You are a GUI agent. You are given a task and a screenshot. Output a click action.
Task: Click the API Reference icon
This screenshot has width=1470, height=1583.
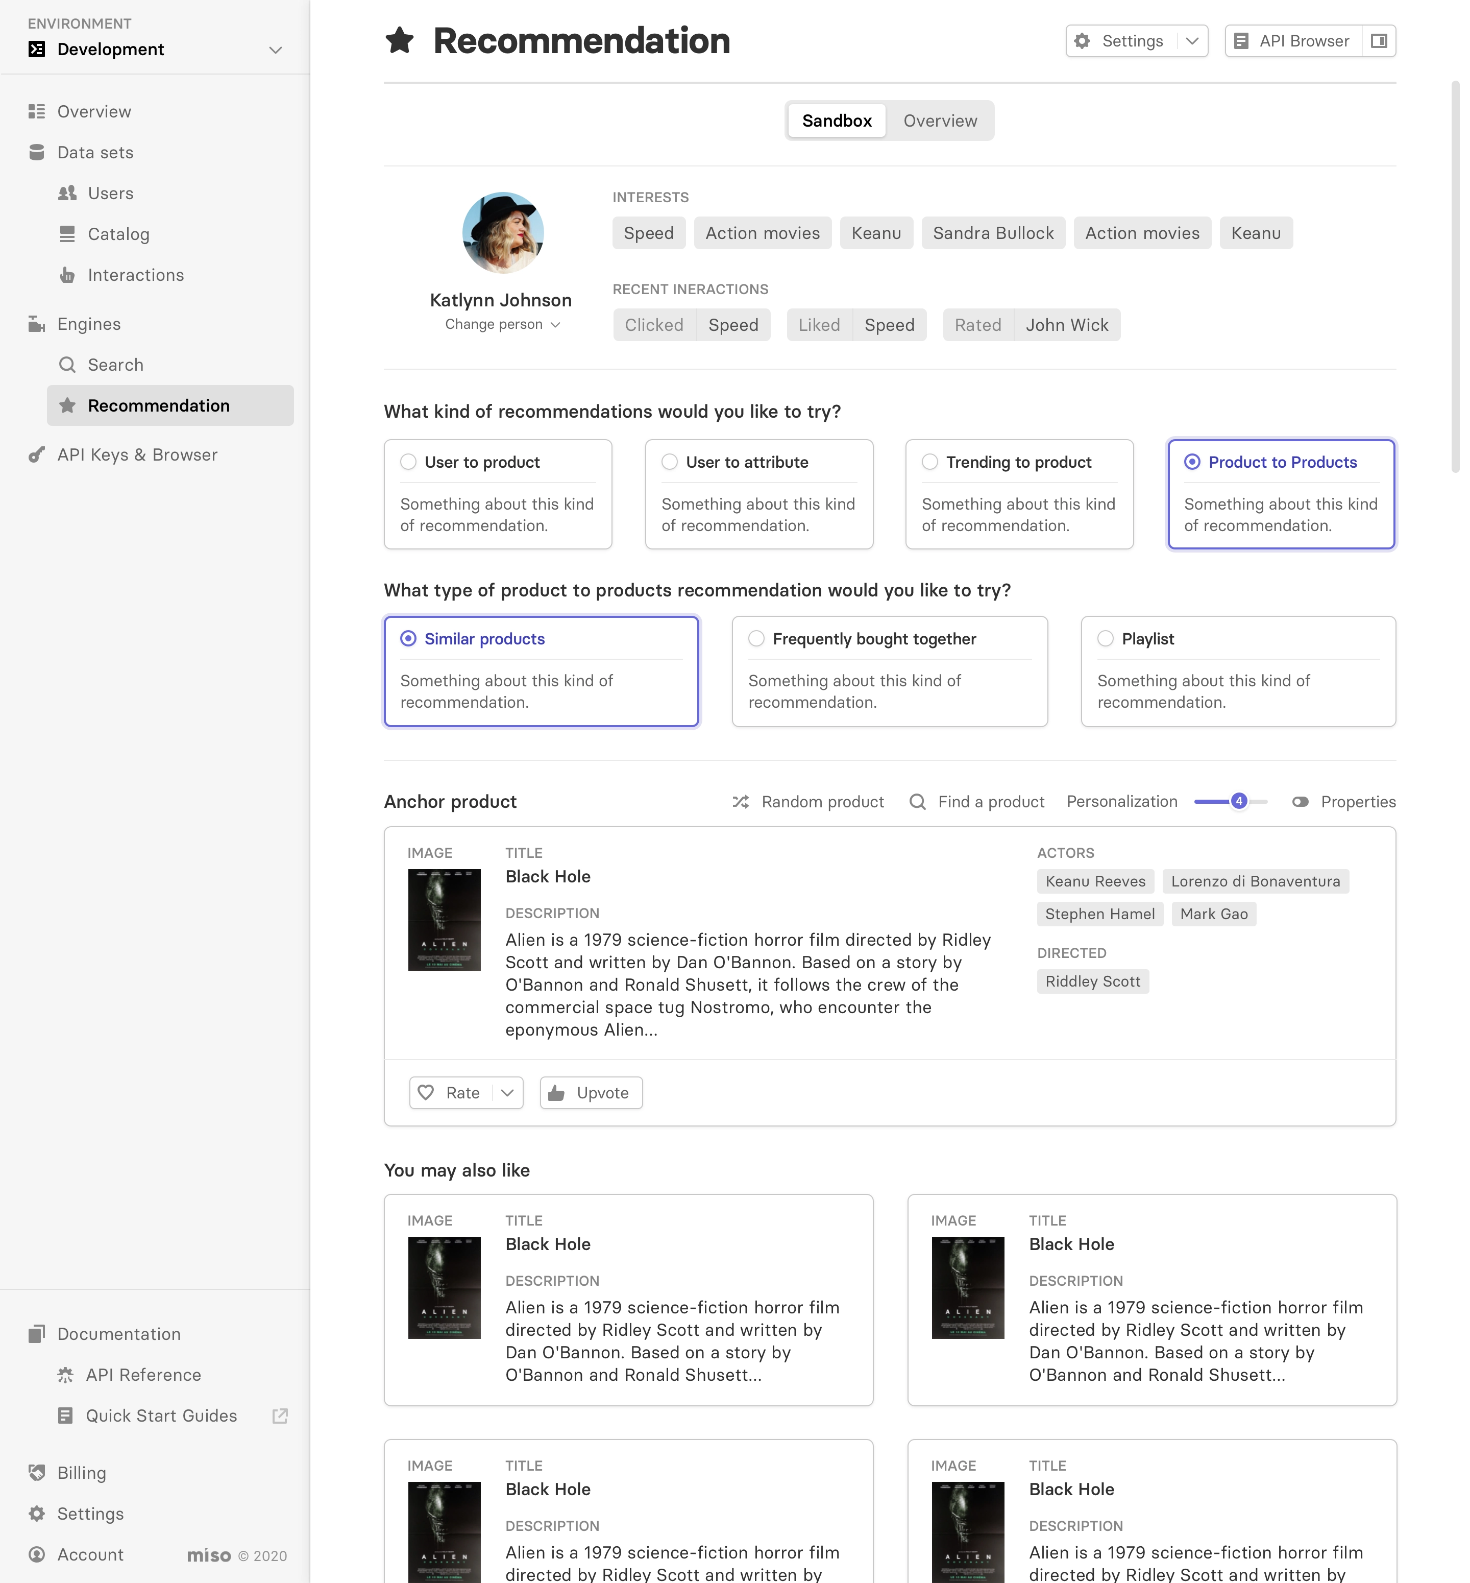tap(66, 1375)
